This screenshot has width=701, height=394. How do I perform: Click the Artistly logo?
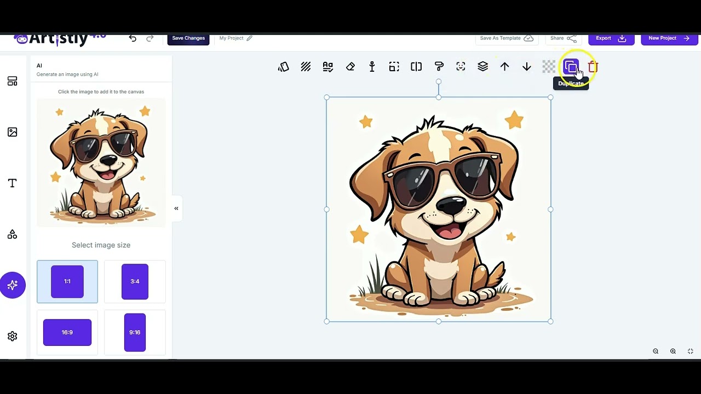pyautogui.click(x=60, y=39)
